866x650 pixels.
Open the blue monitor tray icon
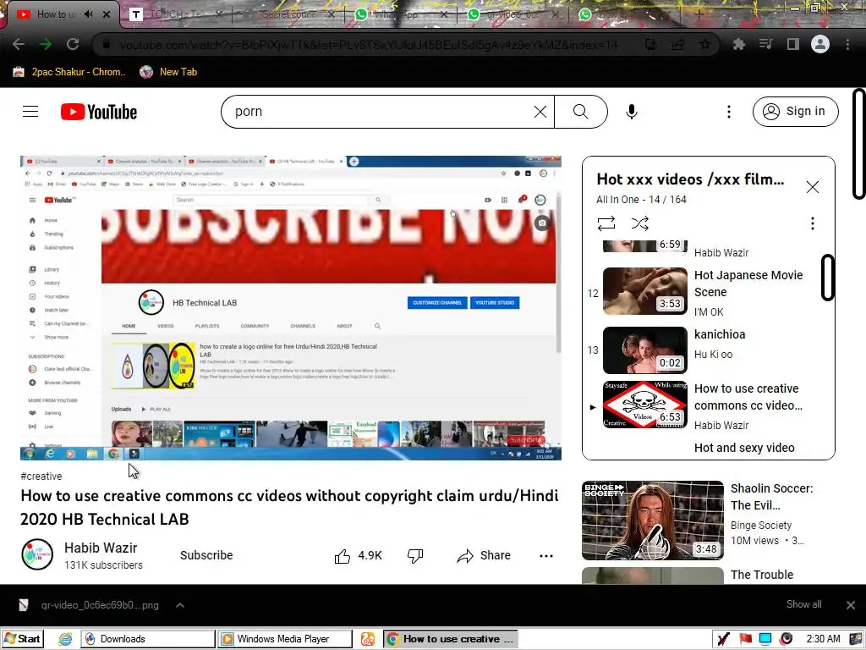tap(765, 639)
